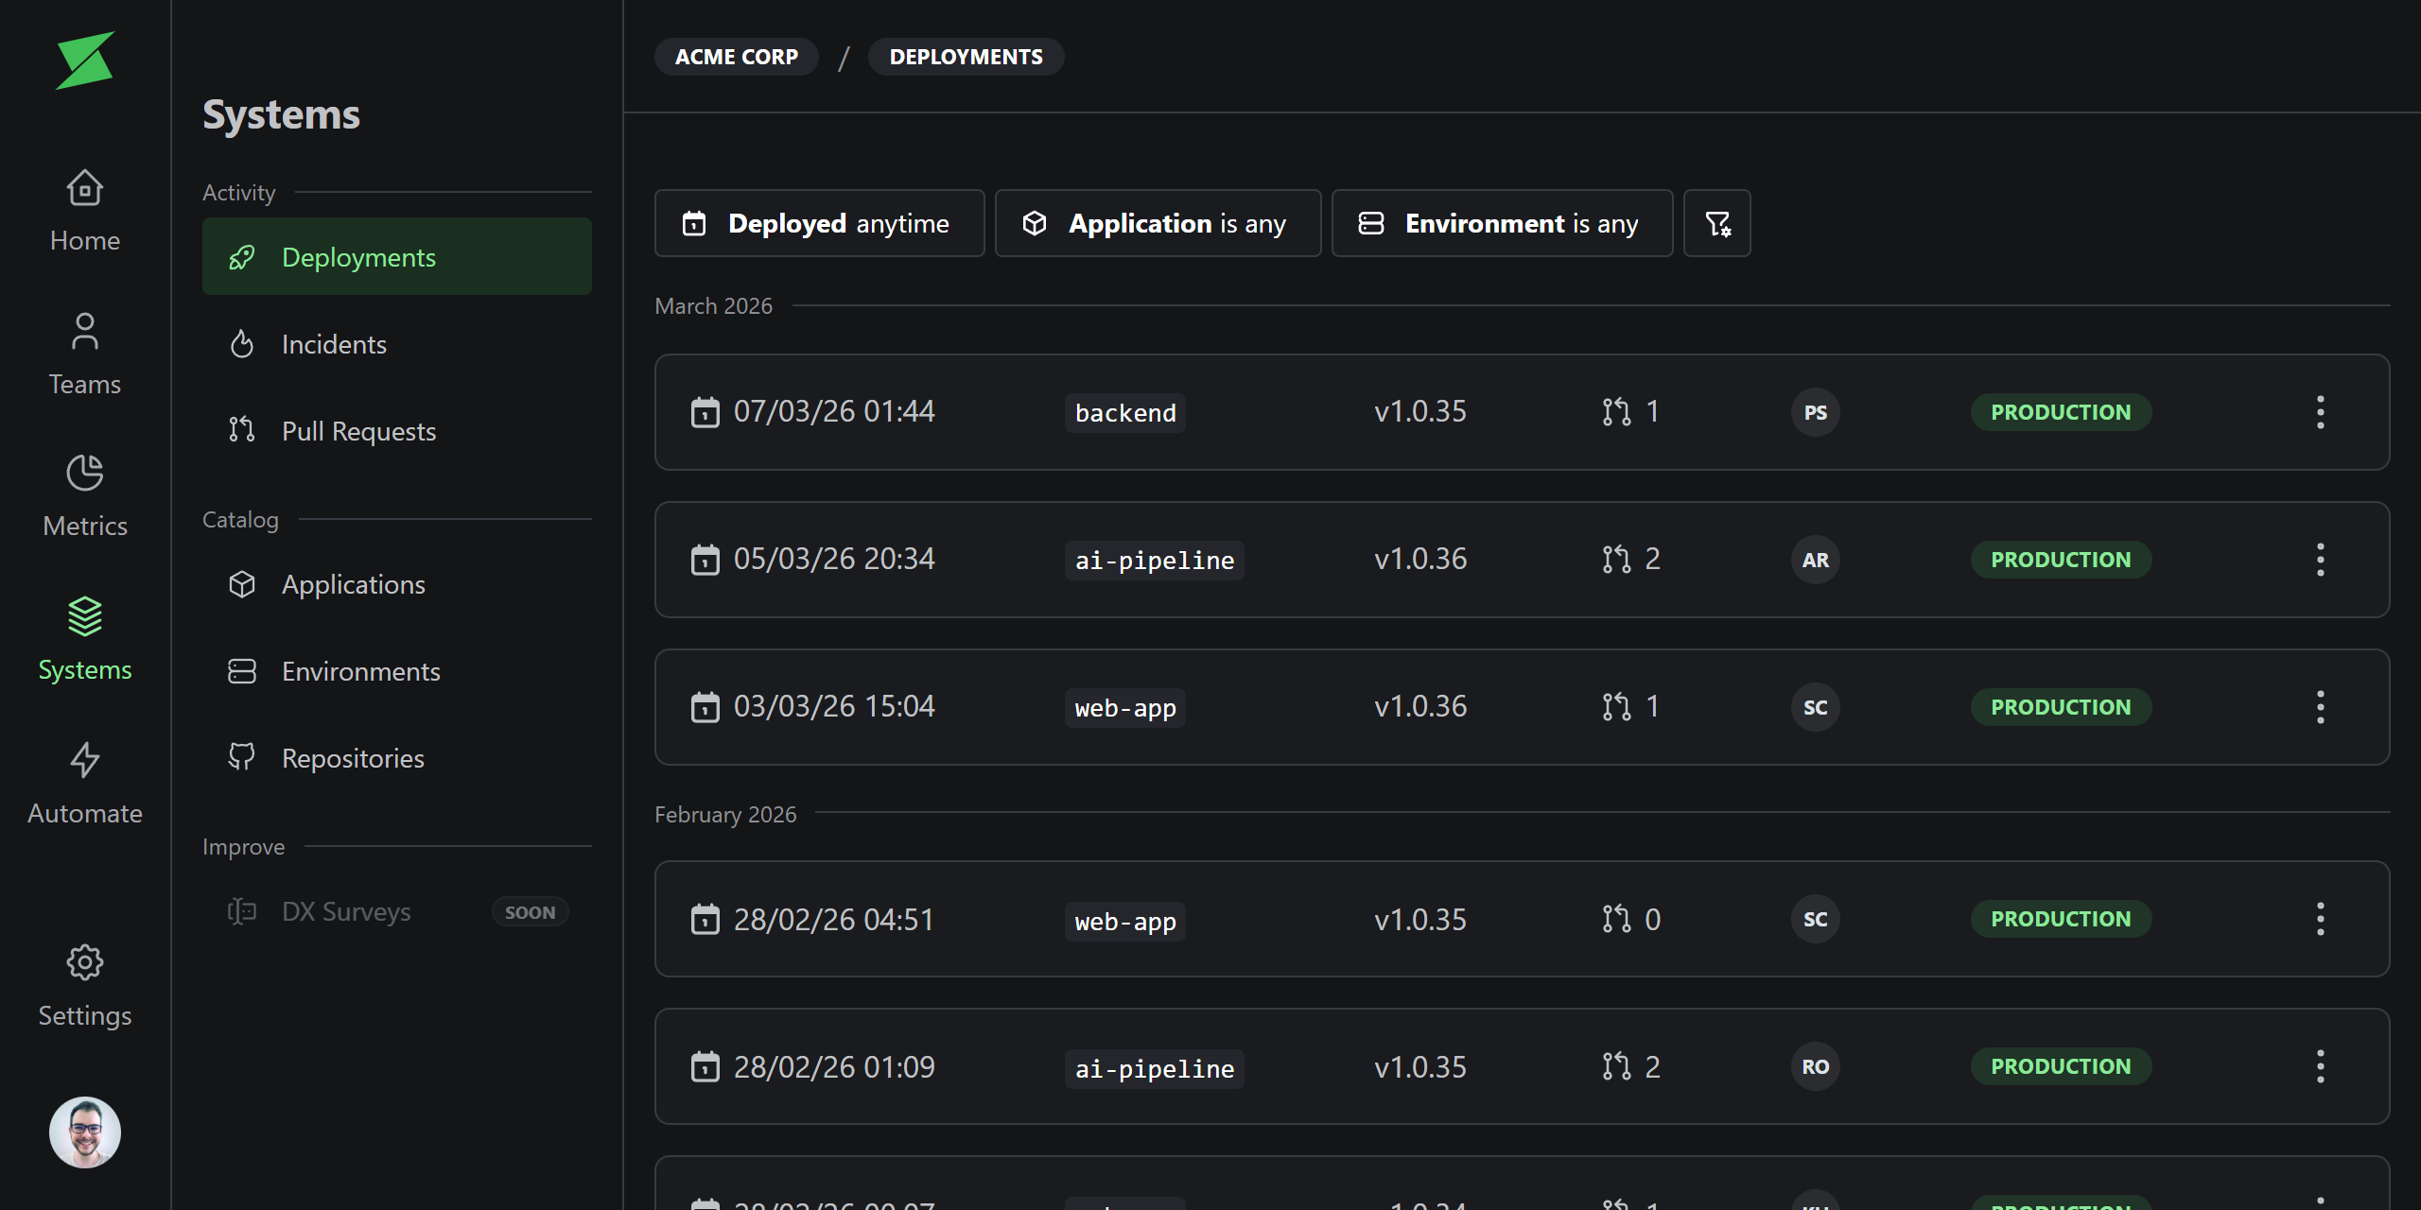Open options menu for ai-pipeline v1.0.36
This screenshot has height=1210, width=2421.
(x=2320, y=560)
